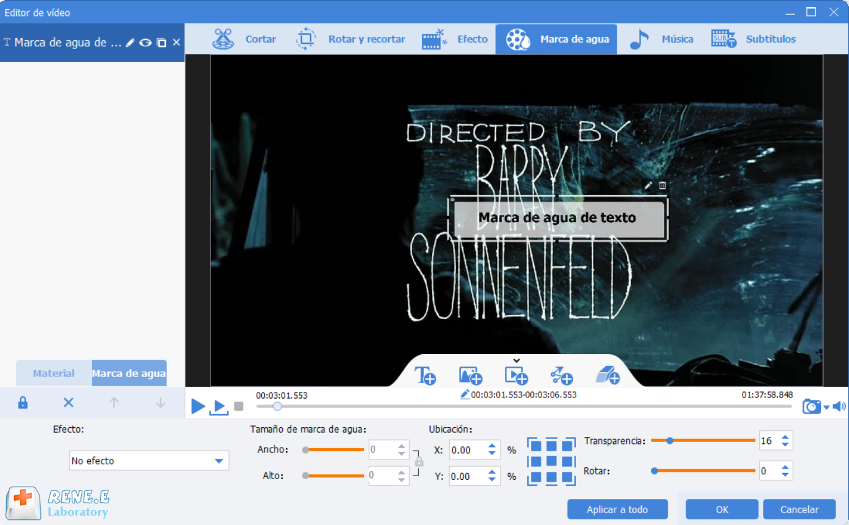The height and width of the screenshot is (525, 849).
Task: Adjust the Transparencia slider
Action: point(703,441)
